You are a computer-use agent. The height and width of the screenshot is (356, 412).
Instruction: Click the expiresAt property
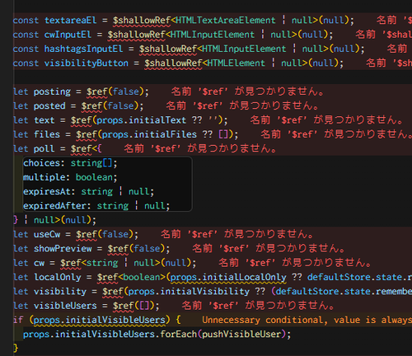pos(47,192)
